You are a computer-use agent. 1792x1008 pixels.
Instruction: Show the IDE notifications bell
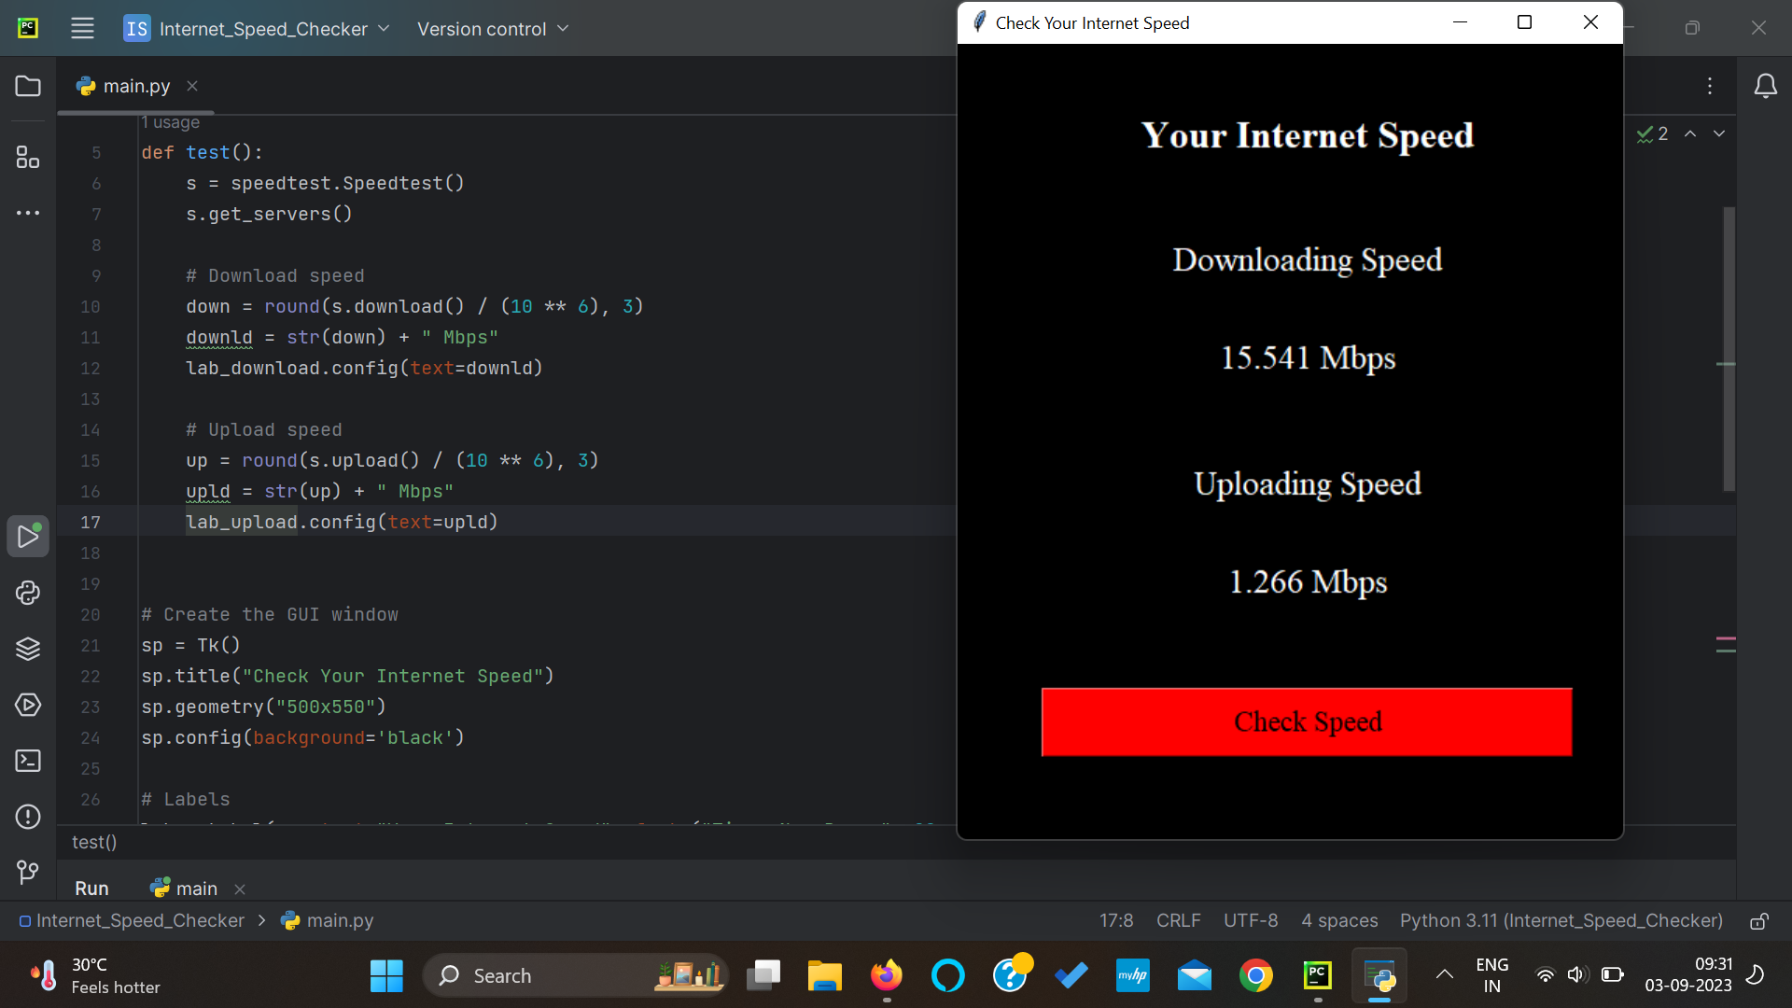[x=1765, y=86]
